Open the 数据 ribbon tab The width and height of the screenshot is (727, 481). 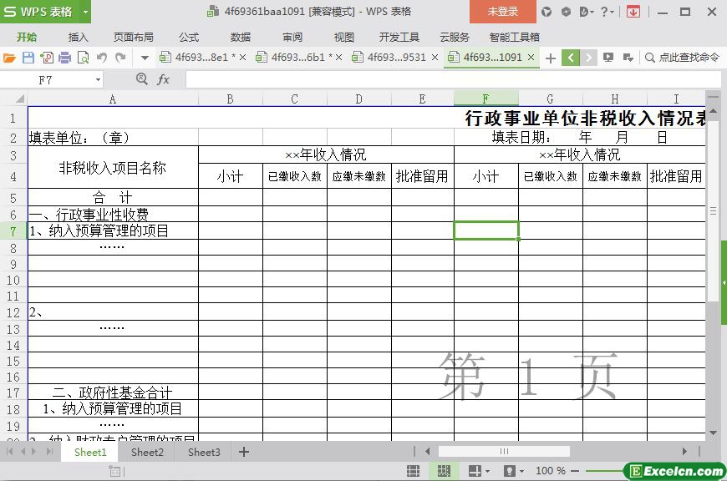(x=241, y=37)
